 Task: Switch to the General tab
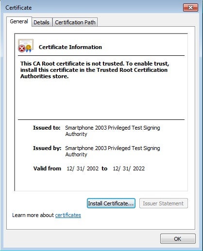[19, 21]
